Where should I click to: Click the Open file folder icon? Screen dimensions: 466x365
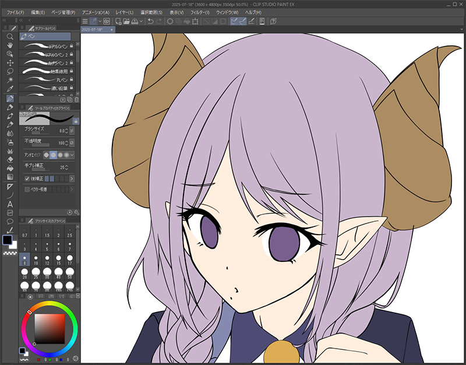tap(126, 22)
